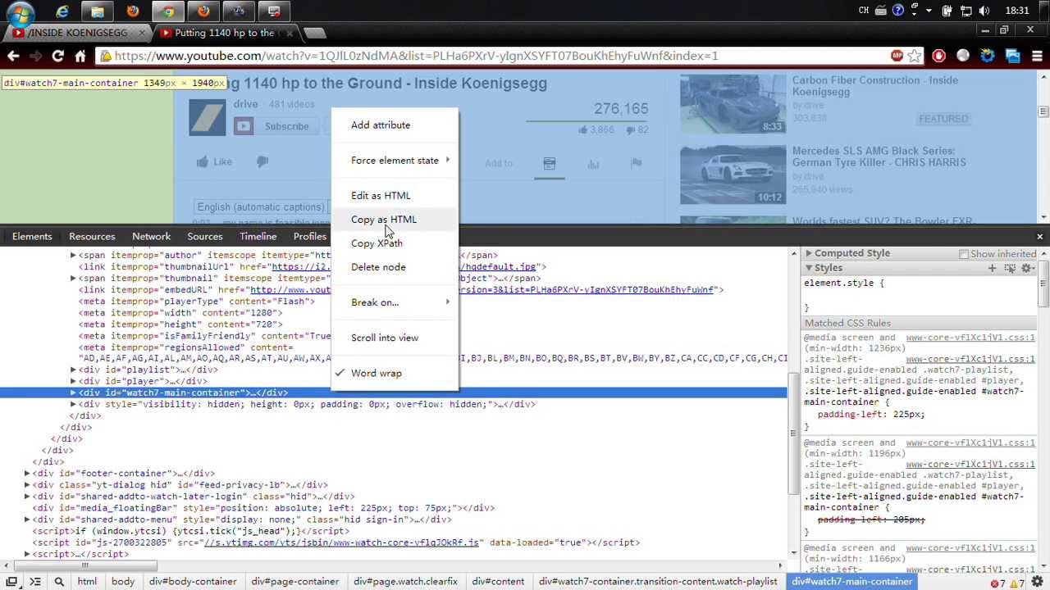
Task: Expand the Computed Style section
Action: (808, 253)
